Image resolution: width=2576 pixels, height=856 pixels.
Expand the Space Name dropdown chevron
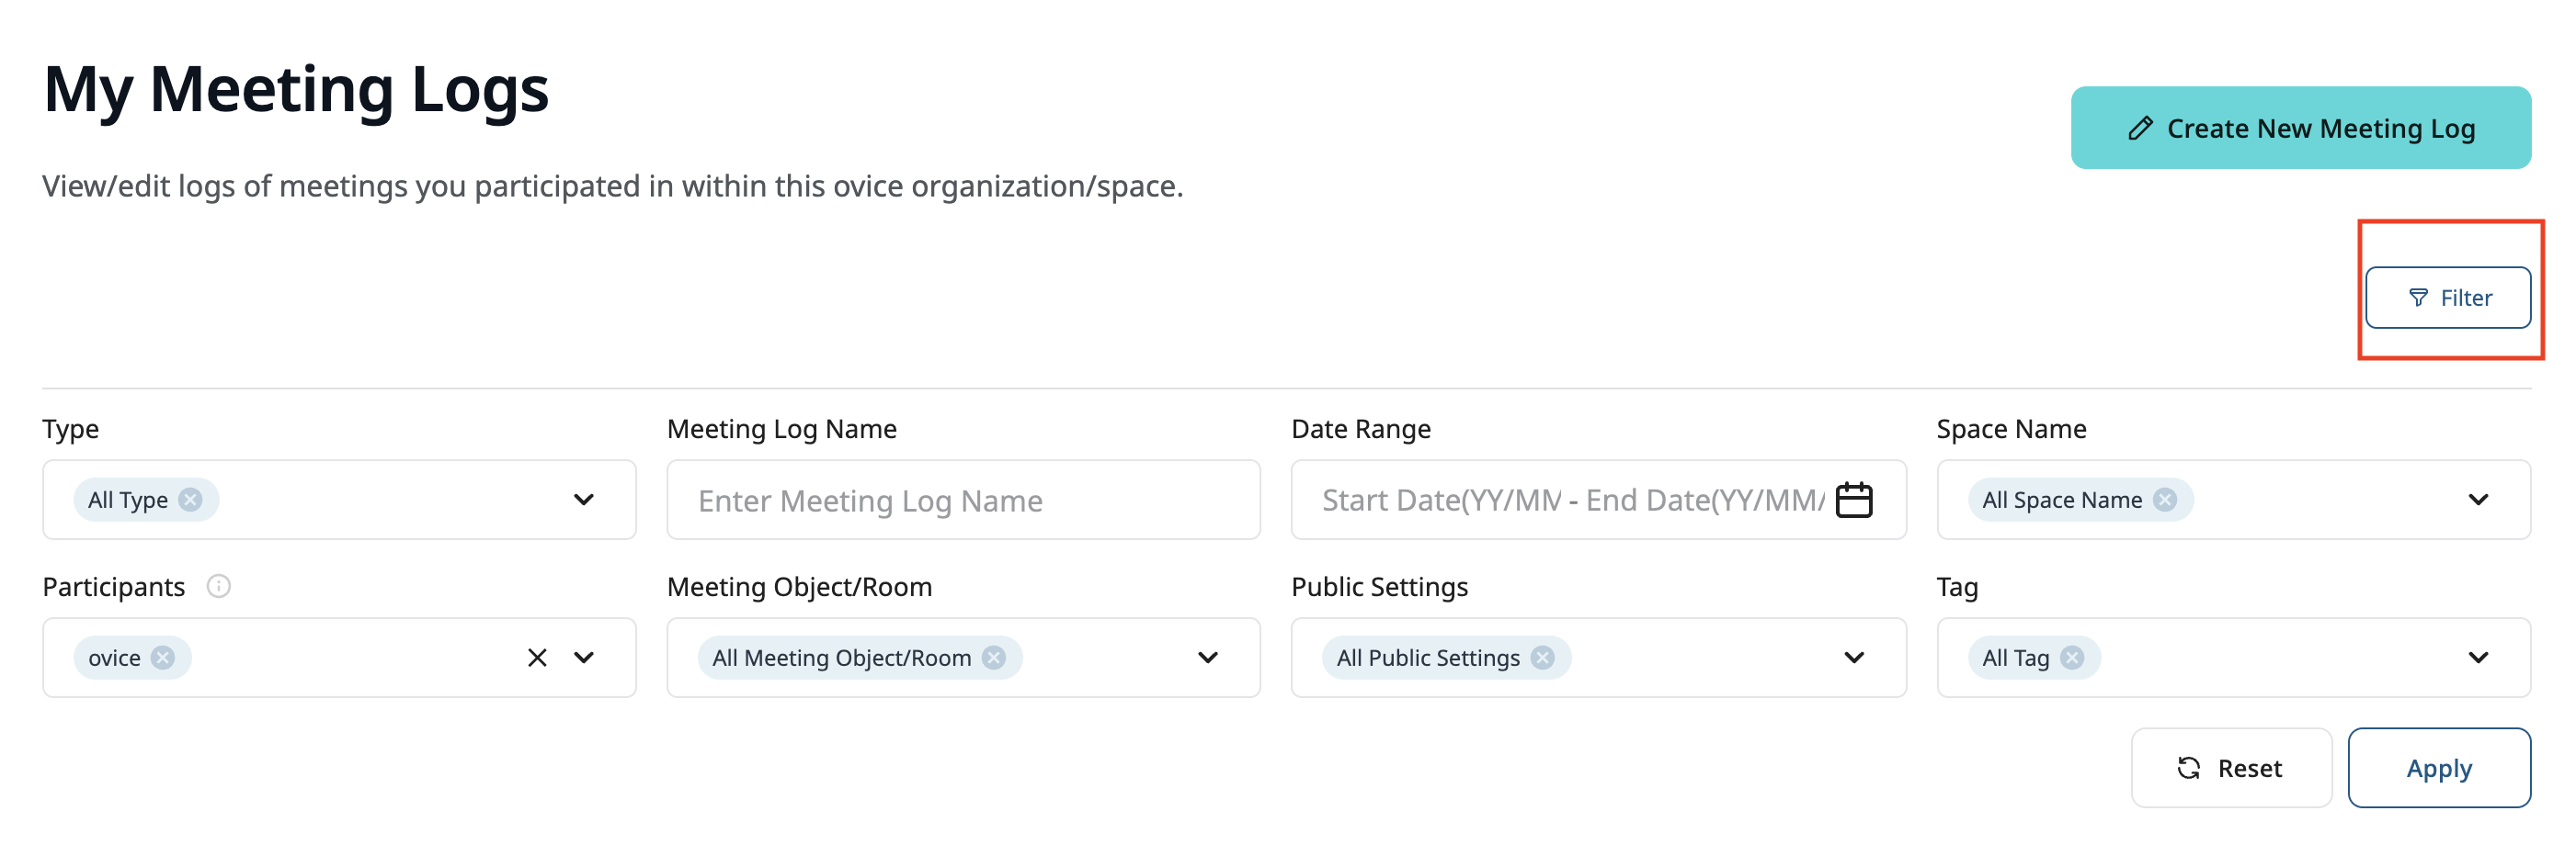click(x=2477, y=500)
